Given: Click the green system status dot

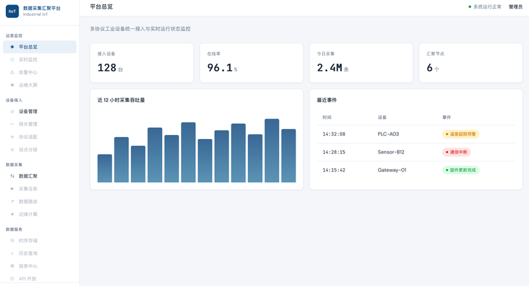Looking at the screenshot, I should coord(469,7).
